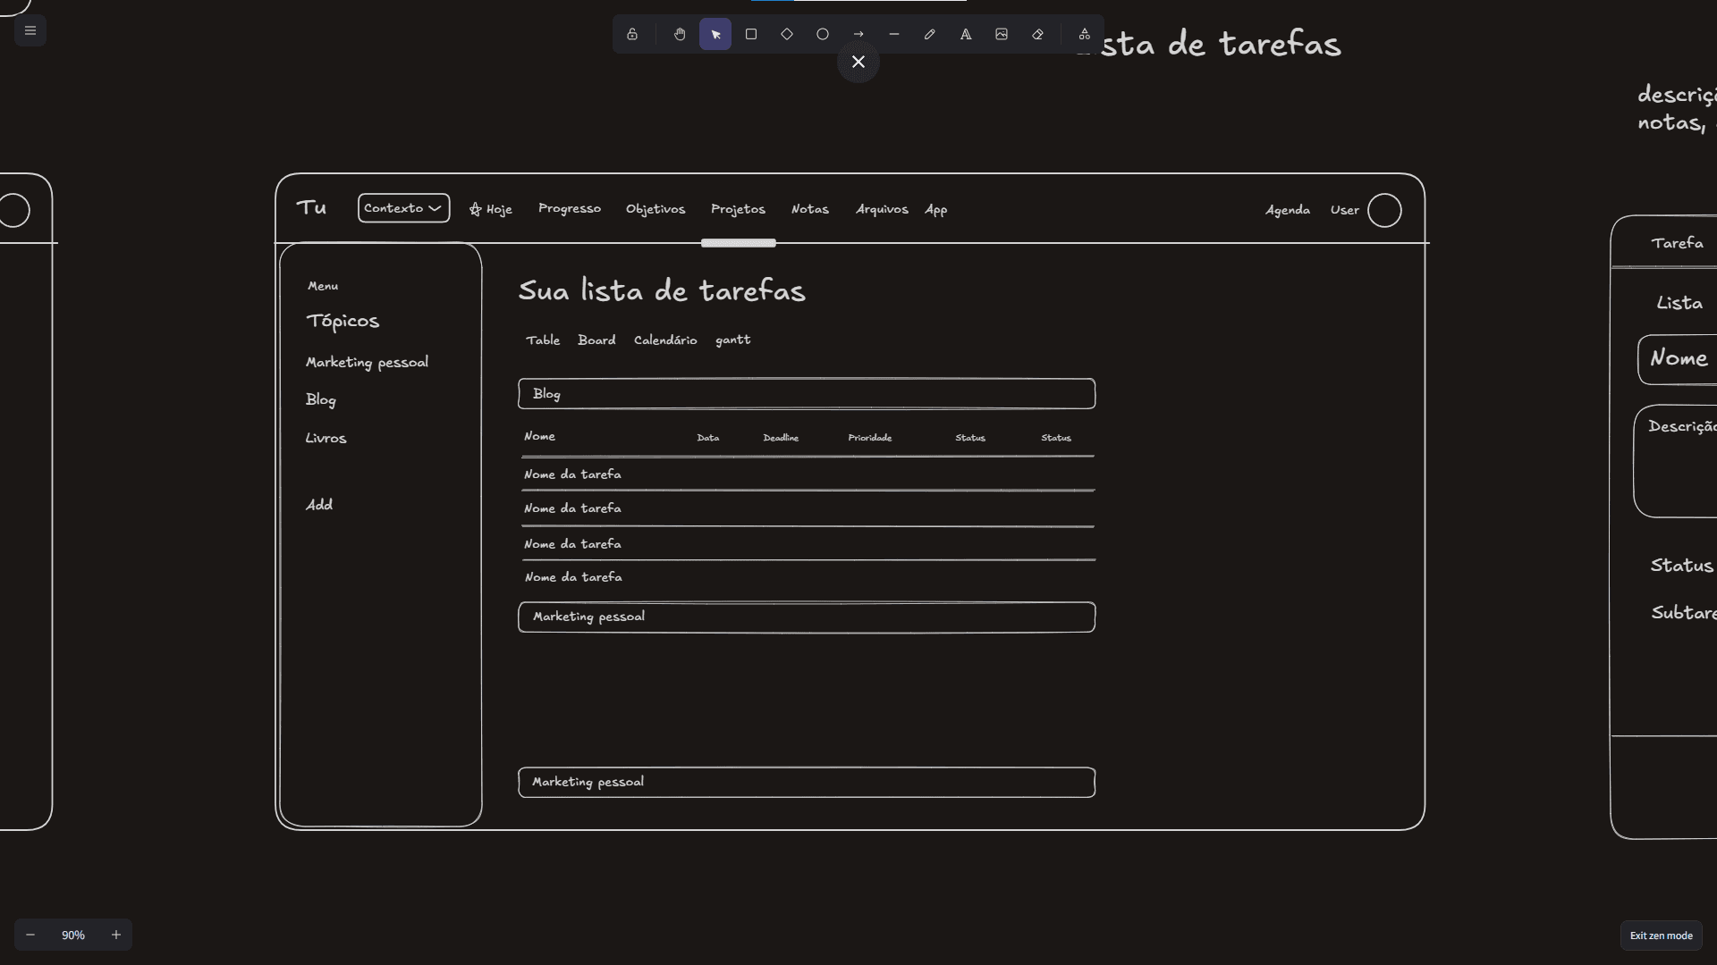The height and width of the screenshot is (965, 1717).
Task: Select the Arquivos nav text
Action: [882, 209]
